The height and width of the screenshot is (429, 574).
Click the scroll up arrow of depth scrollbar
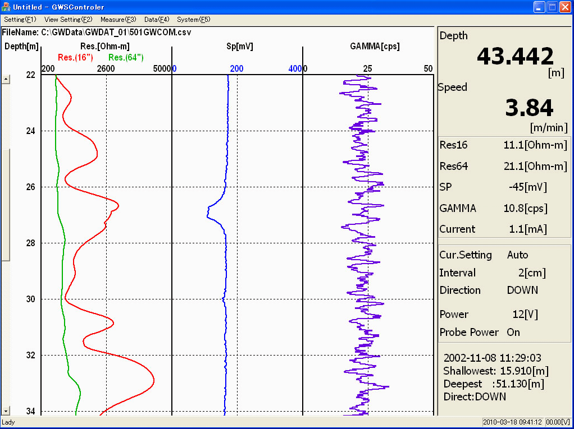tap(6, 80)
